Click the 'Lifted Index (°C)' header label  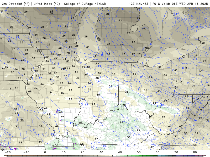(x=47, y=4)
